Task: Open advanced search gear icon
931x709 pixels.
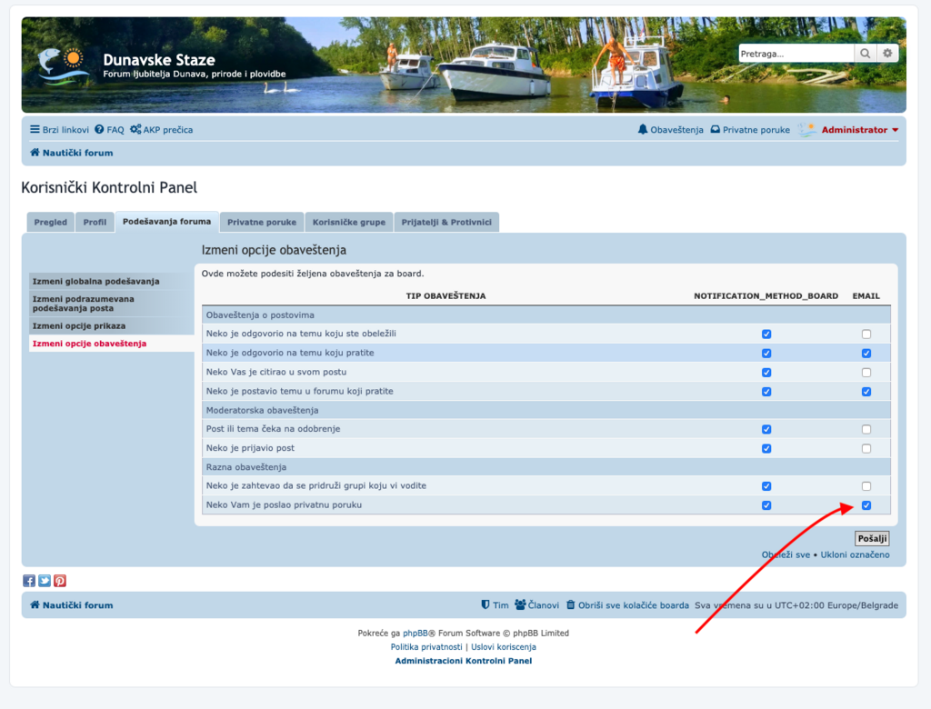Action: pyautogui.click(x=887, y=54)
